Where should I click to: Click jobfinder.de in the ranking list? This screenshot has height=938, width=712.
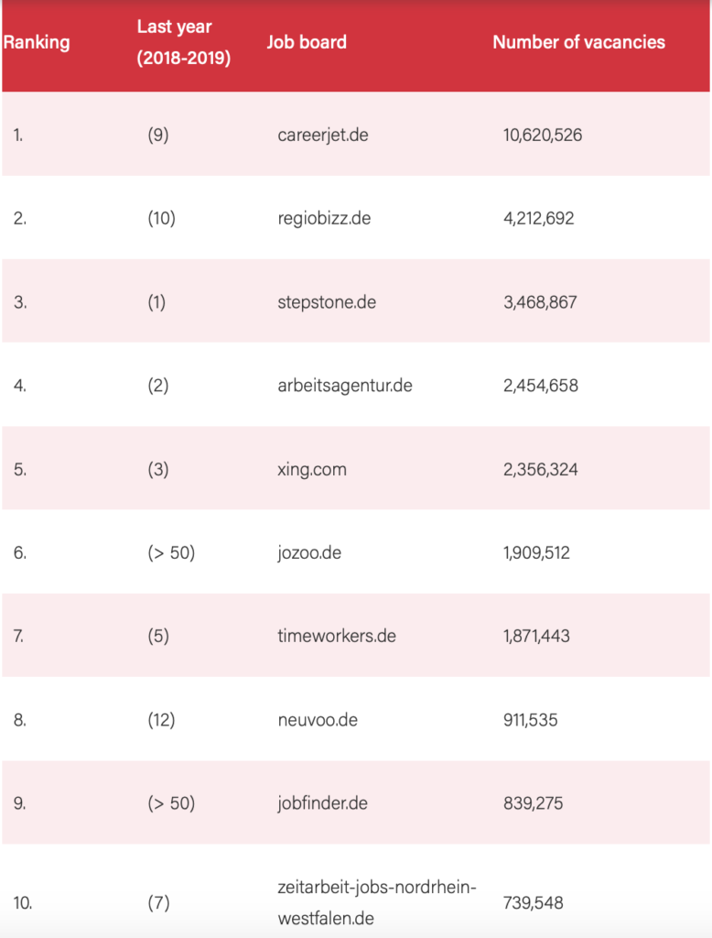coord(322,803)
